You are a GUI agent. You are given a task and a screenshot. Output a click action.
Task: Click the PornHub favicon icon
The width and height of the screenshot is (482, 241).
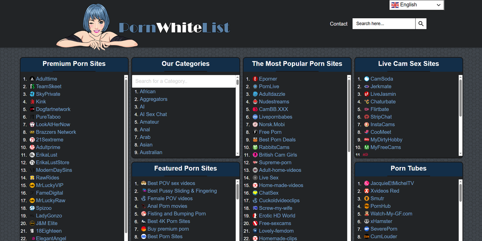click(367, 206)
